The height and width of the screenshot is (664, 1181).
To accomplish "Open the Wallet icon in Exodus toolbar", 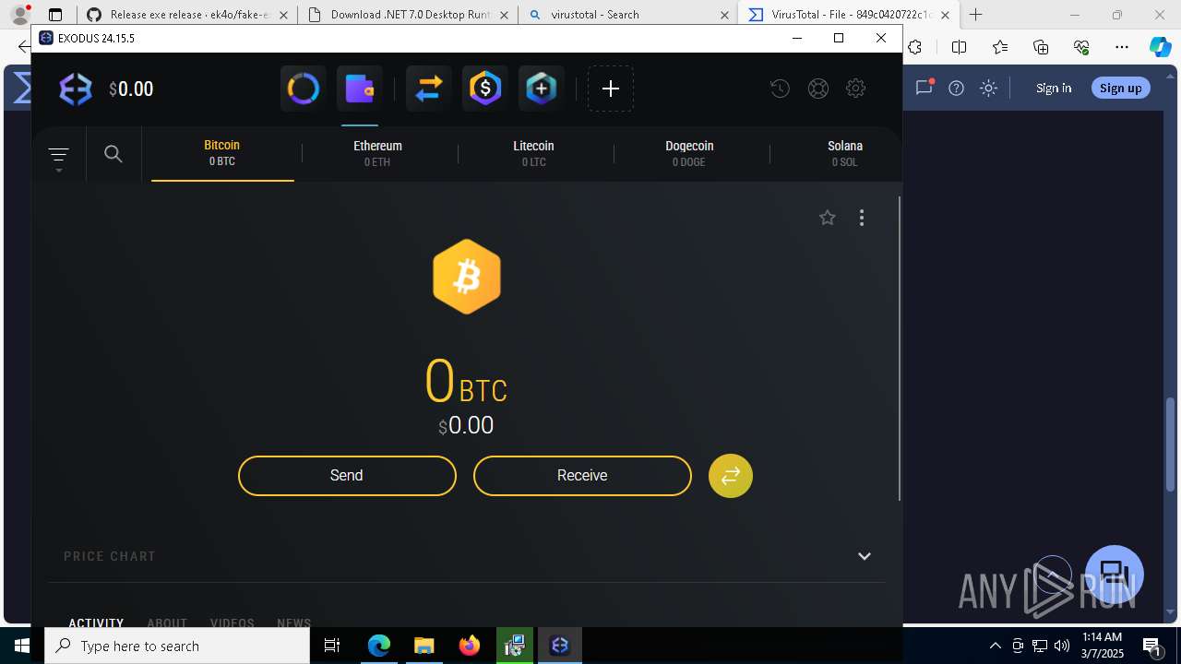I will pyautogui.click(x=360, y=89).
